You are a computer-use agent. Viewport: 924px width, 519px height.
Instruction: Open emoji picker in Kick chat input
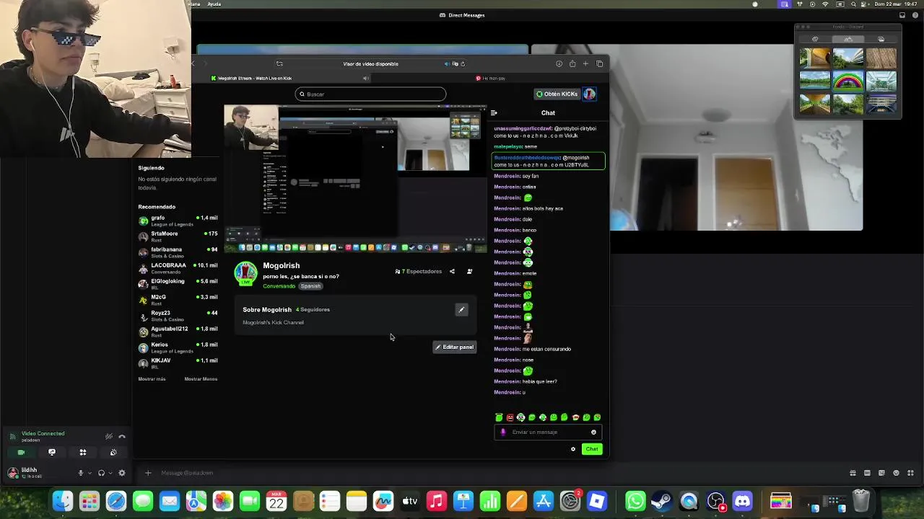593,432
